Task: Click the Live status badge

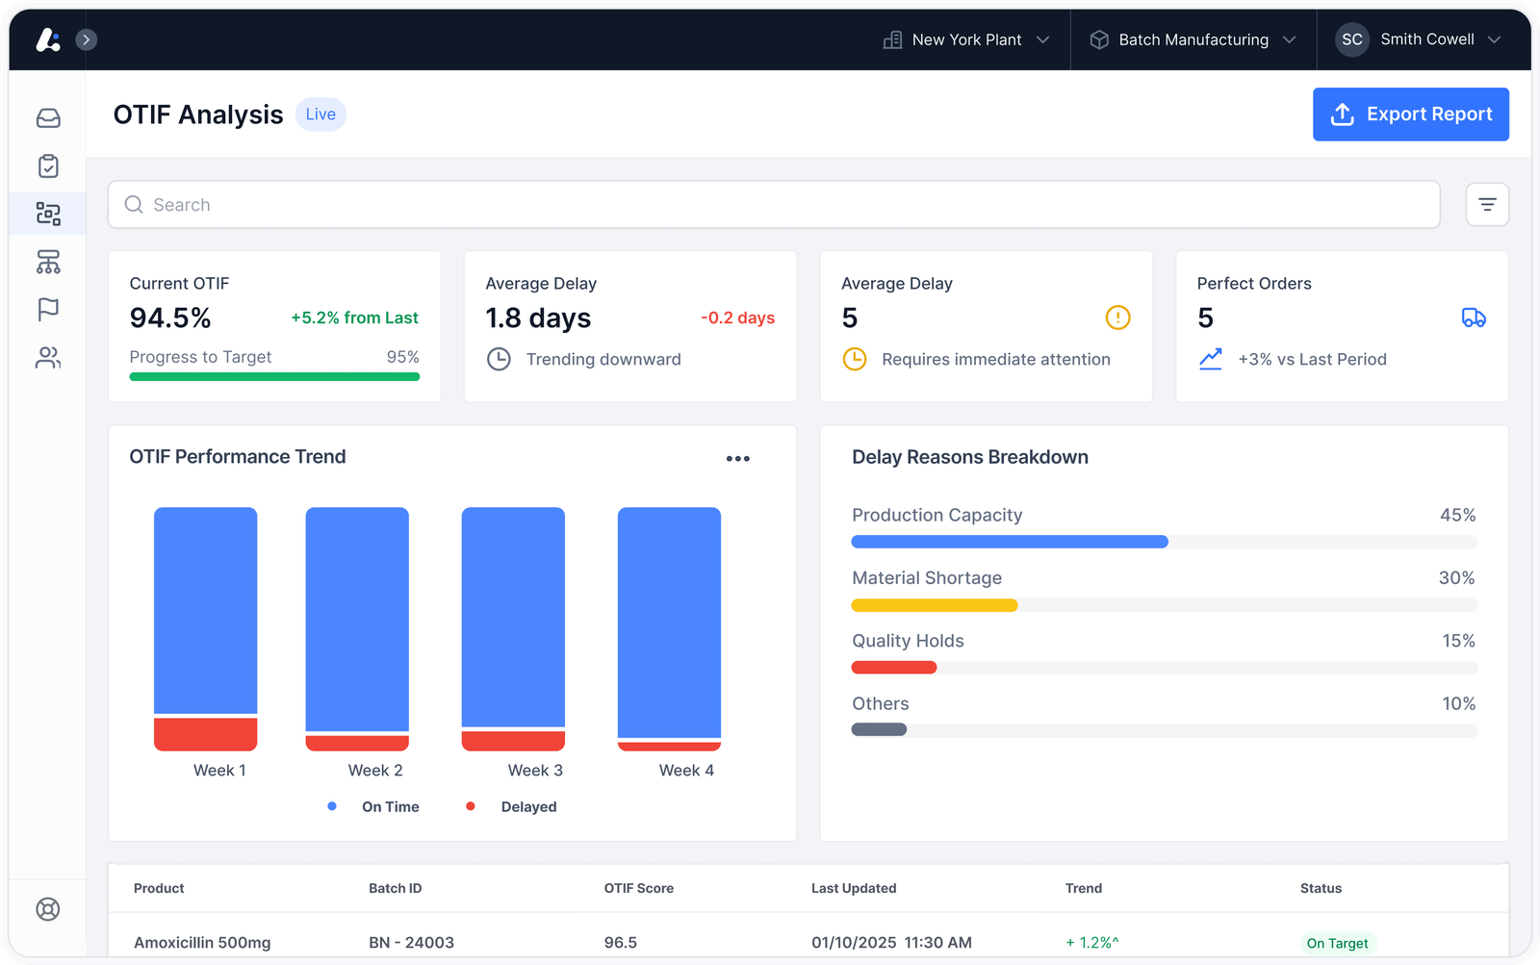Action: tap(321, 114)
